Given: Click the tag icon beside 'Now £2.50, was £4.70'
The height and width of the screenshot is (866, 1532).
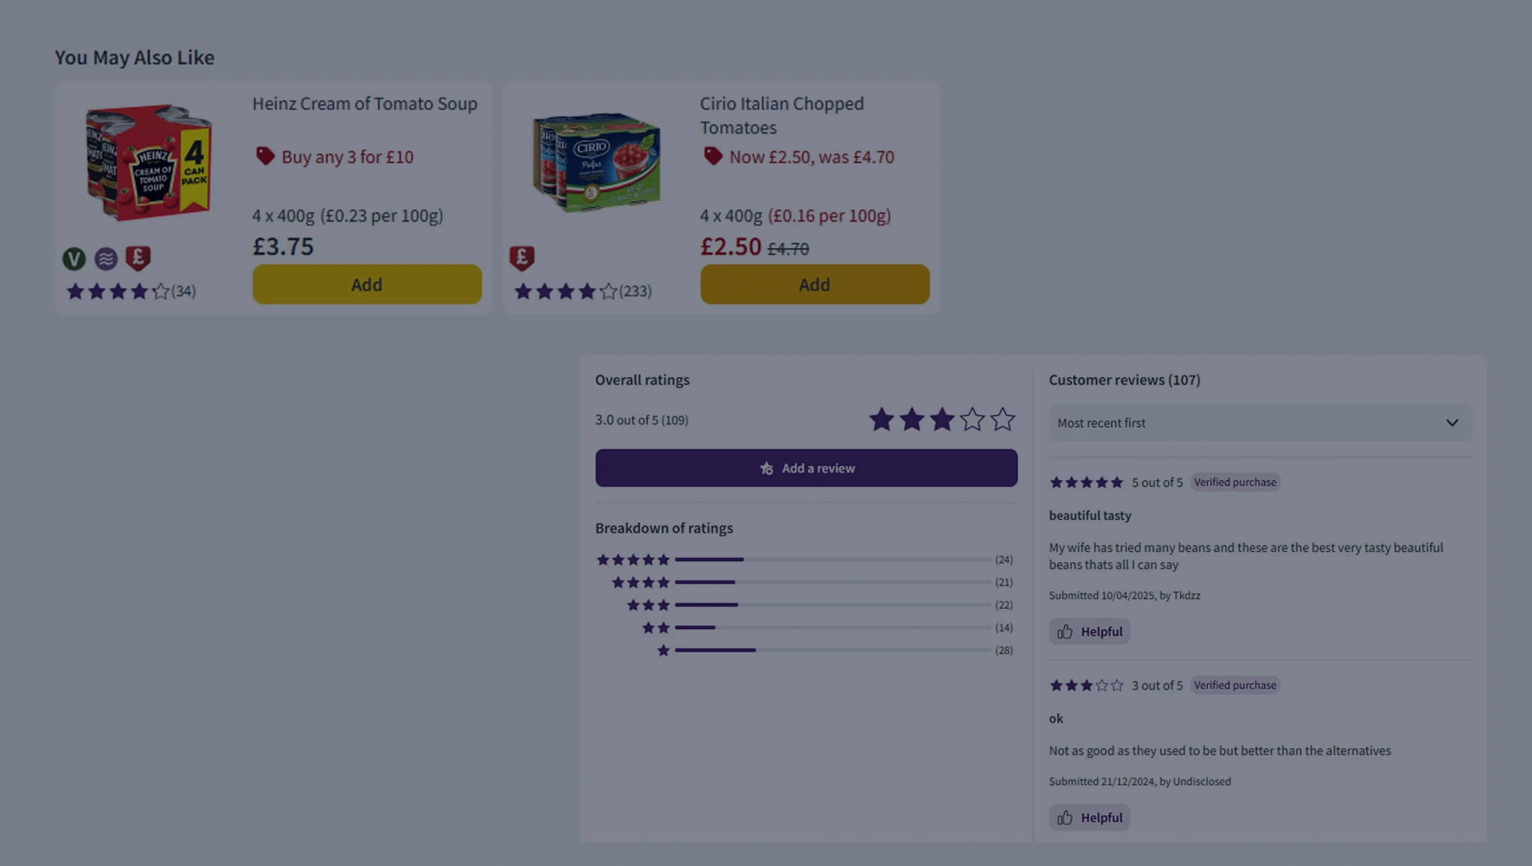Looking at the screenshot, I should (713, 156).
